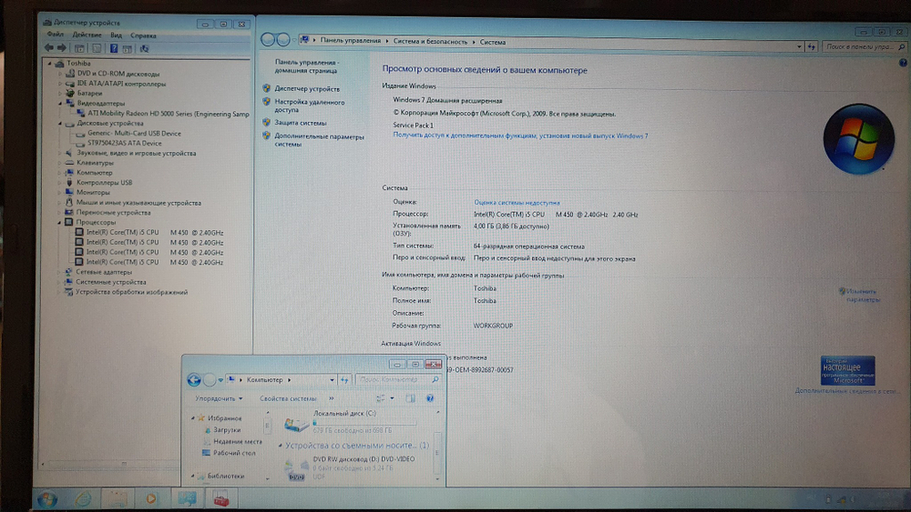Screen dimensions: 911x512
Task: Click Мониторы monitor category icon
Action: coord(70,192)
